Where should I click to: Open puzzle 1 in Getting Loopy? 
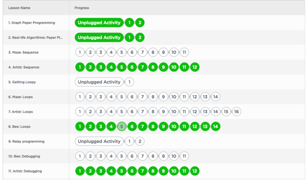click(130, 82)
